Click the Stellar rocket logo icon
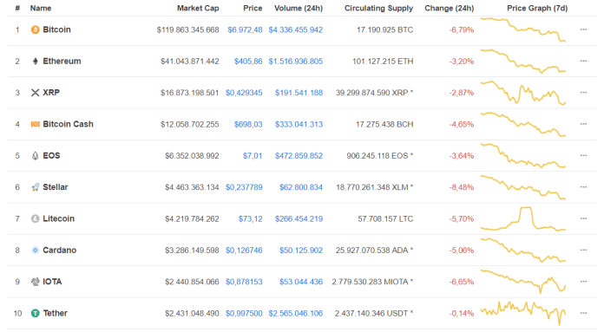Viewport: 604px width, 332px height. click(x=35, y=187)
